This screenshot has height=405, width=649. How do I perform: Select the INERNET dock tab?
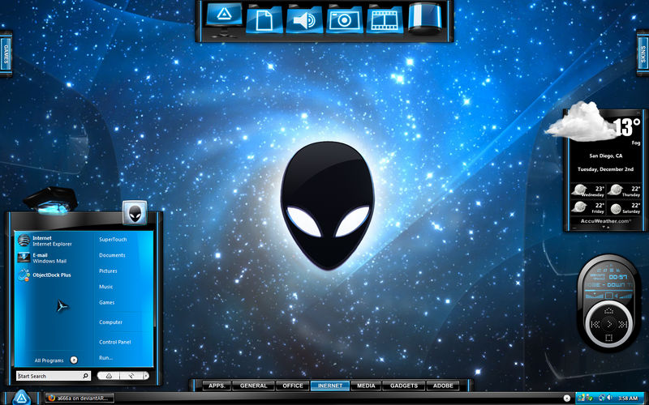[330, 386]
